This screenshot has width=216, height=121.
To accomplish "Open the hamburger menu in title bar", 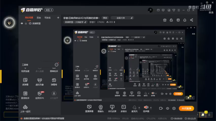I will click(x=179, y=10).
